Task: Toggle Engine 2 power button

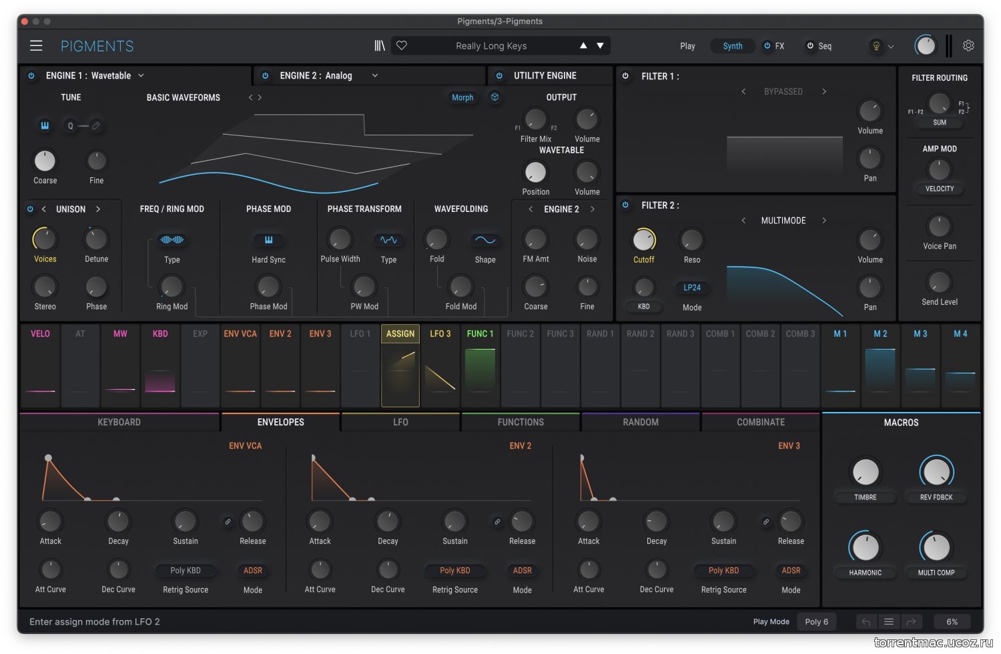Action: click(x=266, y=76)
